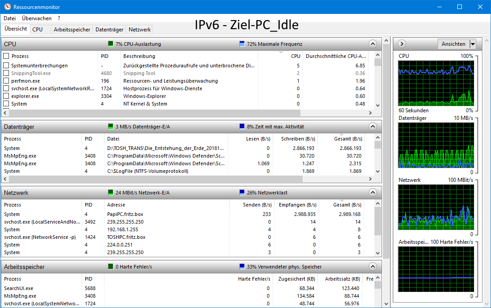491x308 pixels.
Task: Click the Ressourcenmonitor title bar icon
Action: (7, 7)
